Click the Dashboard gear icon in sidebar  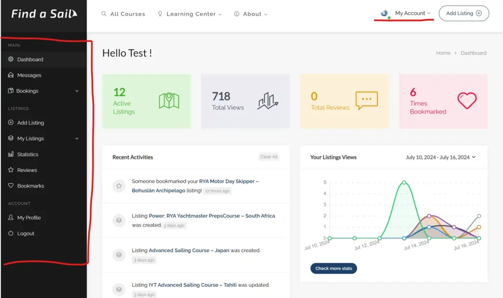[x=11, y=60]
